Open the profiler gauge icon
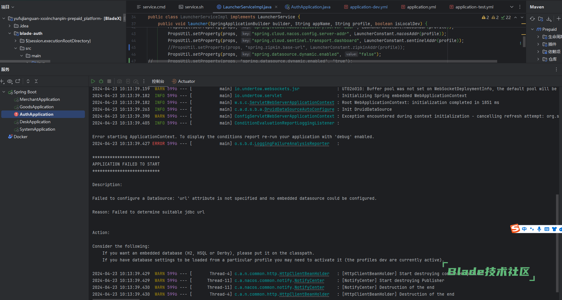 (136, 81)
